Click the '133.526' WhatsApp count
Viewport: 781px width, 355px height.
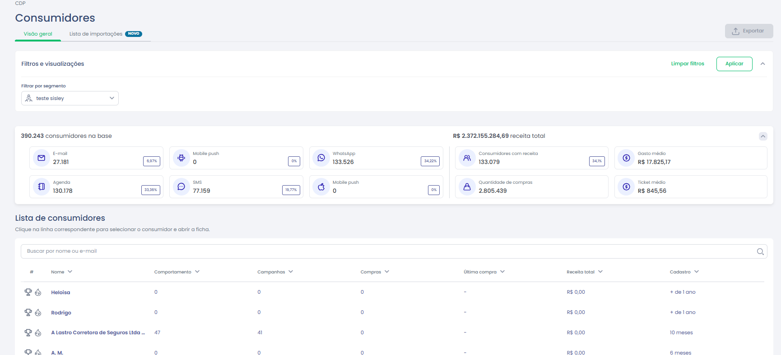(343, 162)
